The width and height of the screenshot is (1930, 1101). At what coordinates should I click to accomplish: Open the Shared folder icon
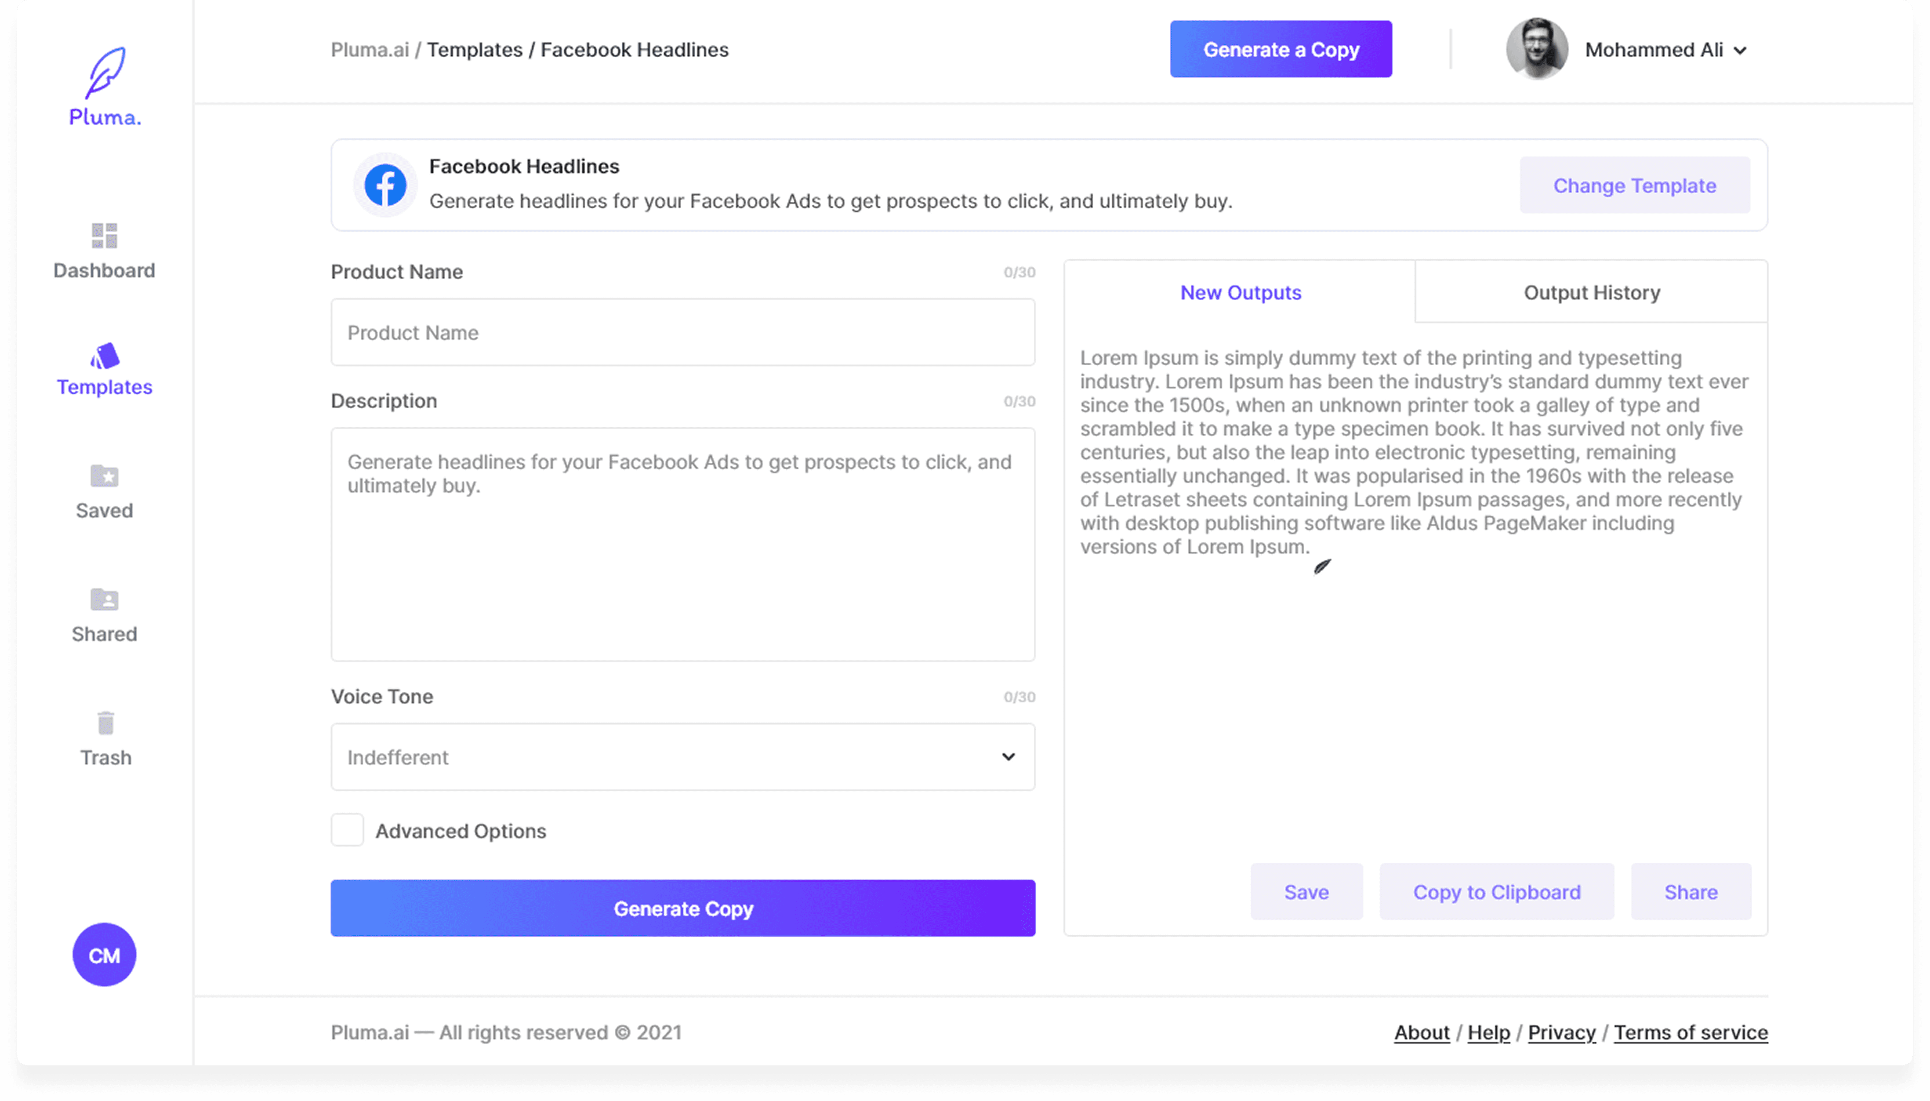(x=104, y=600)
